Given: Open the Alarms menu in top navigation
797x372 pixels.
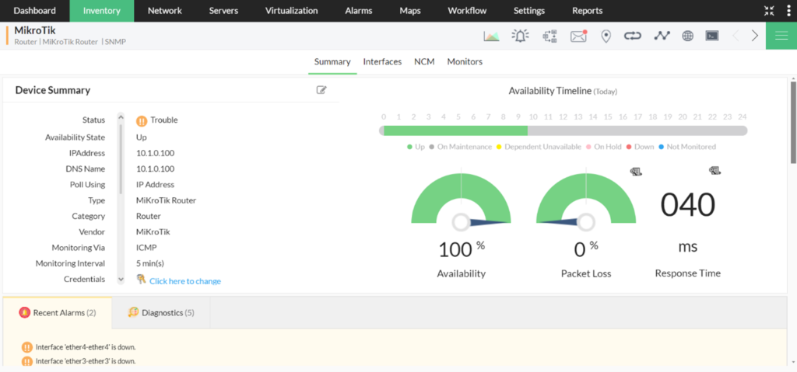Looking at the screenshot, I should click(358, 11).
